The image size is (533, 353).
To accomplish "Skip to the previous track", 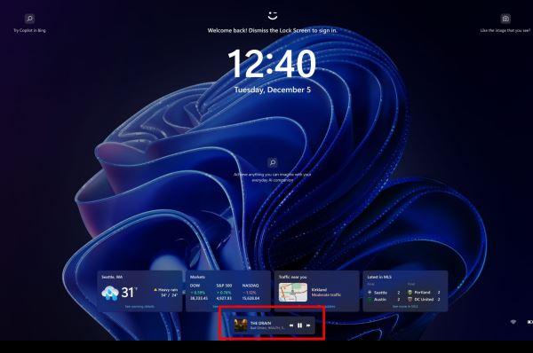I will [291, 326].
